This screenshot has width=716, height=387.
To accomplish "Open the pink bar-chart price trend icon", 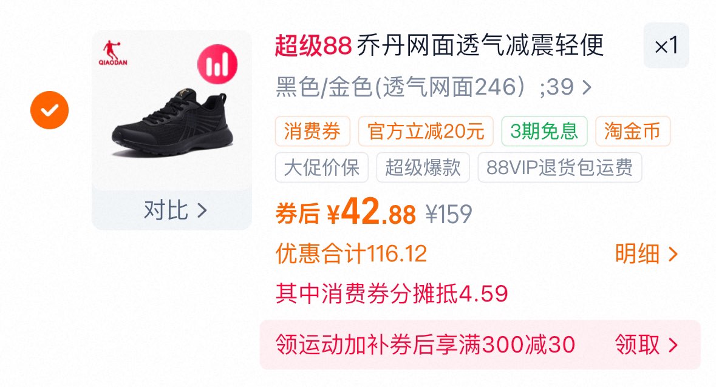I will tap(217, 64).
